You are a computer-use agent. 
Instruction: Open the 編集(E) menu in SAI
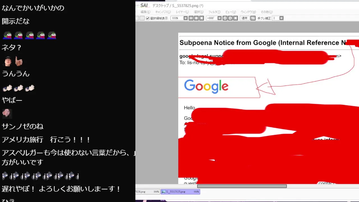(145, 12)
